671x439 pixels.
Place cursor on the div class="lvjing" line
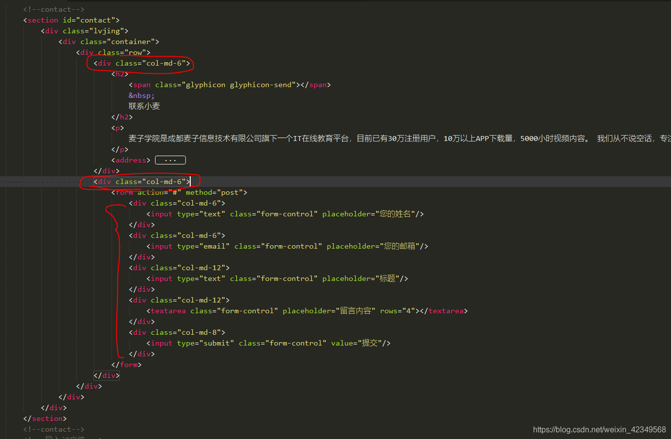point(85,31)
